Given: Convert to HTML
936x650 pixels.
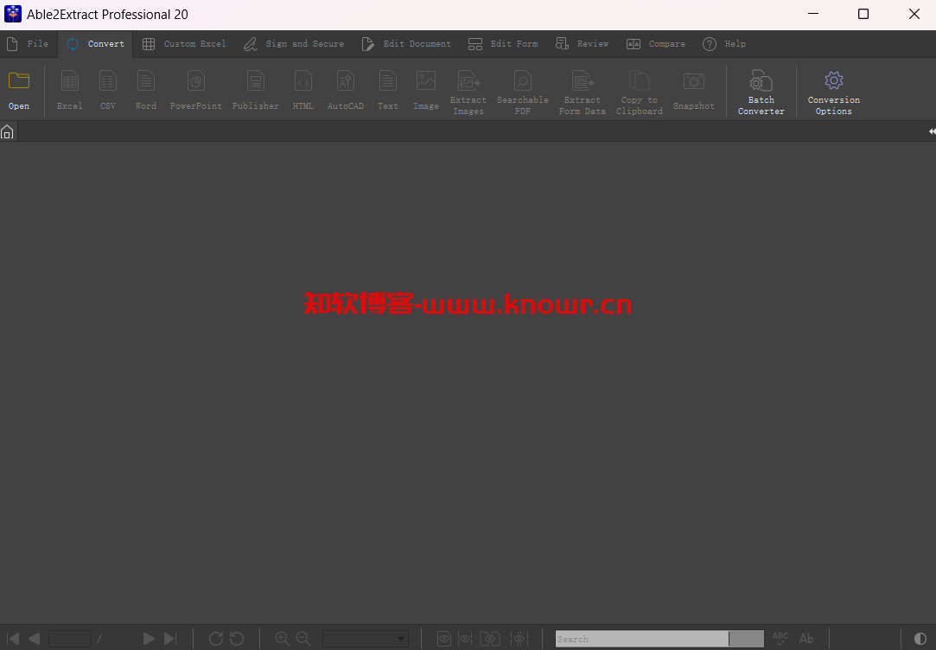Looking at the screenshot, I should [303, 90].
